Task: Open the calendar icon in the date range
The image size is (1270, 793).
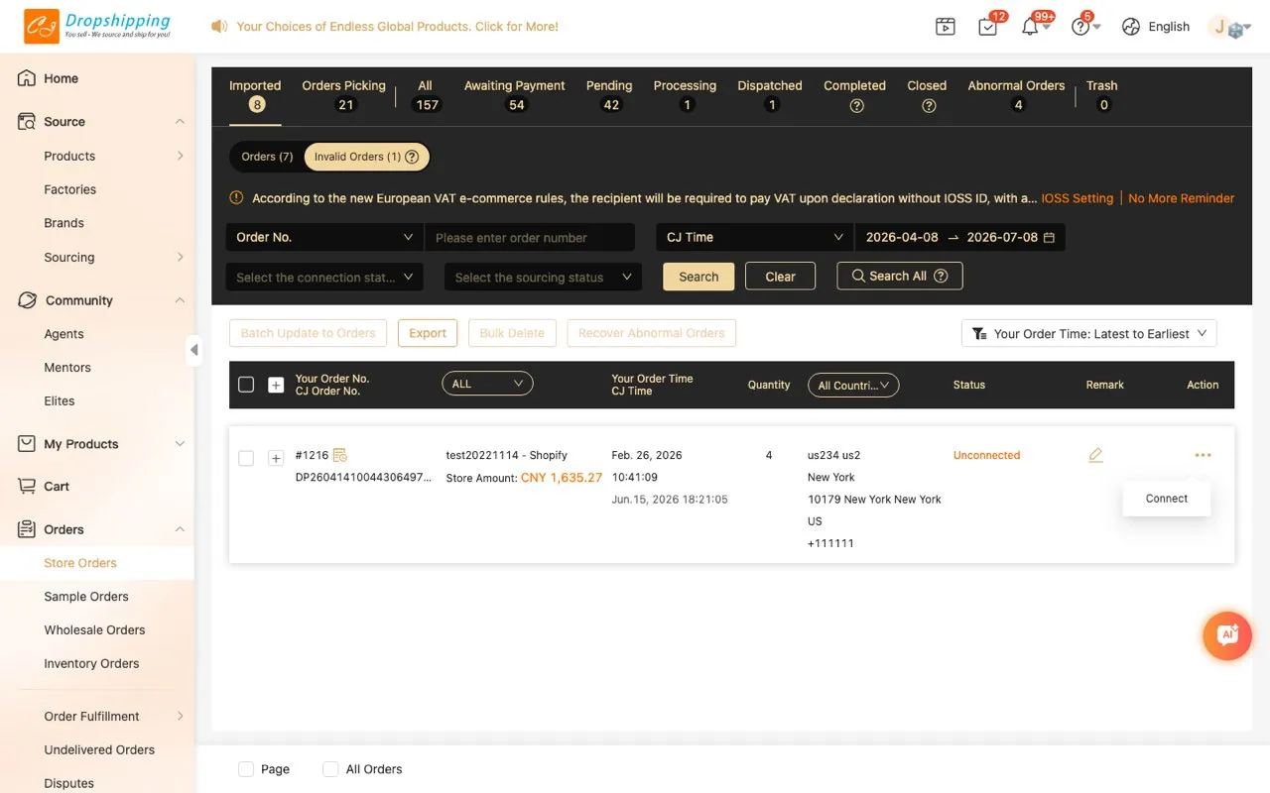Action: pos(1049,238)
